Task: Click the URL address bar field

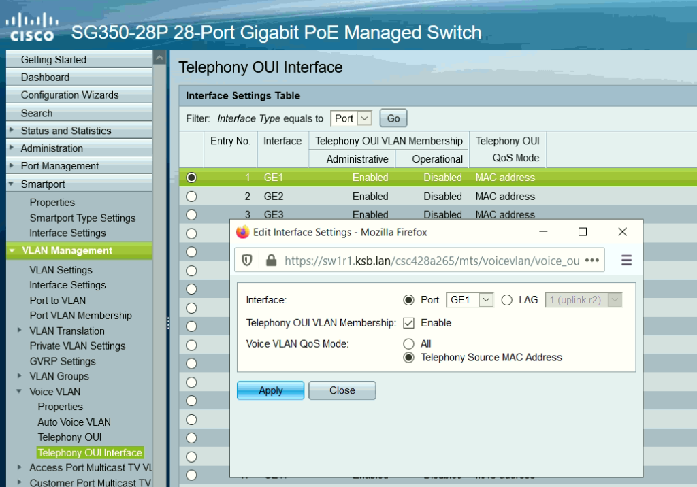Action: pos(429,260)
